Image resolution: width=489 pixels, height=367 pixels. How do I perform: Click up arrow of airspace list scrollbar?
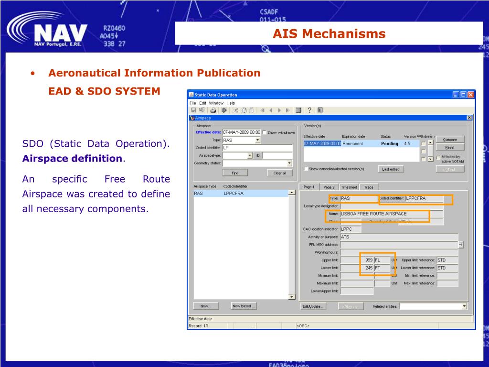point(292,193)
